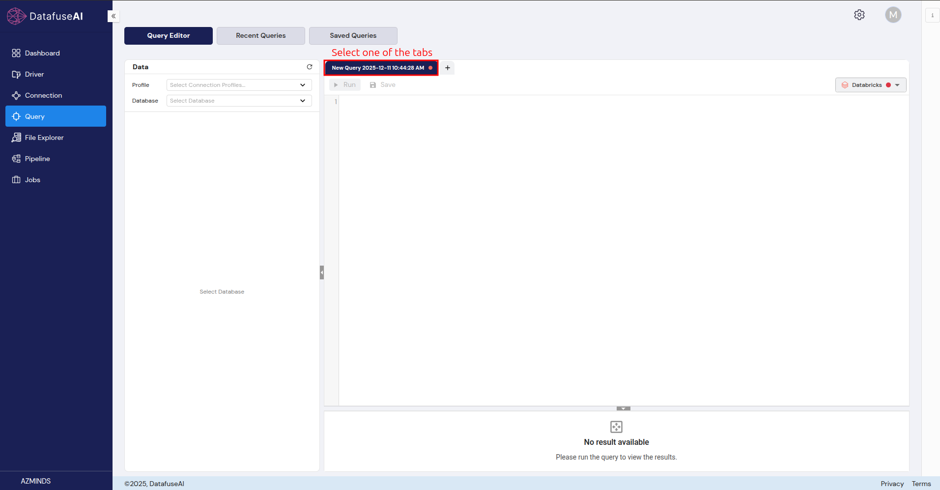Select the Driver sidebar icon

(35, 74)
